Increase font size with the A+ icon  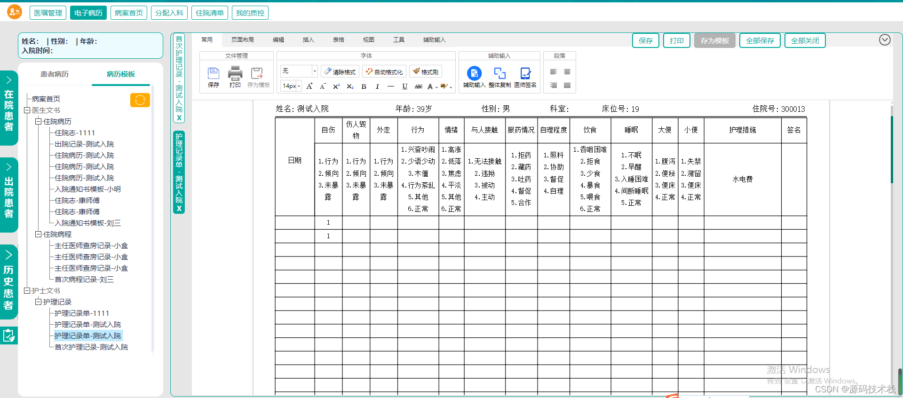pyautogui.click(x=309, y=86)
